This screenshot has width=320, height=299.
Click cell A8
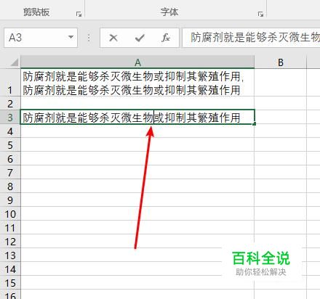[137, 187]
